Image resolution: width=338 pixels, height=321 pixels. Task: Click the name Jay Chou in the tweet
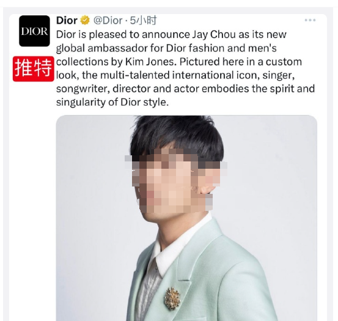214,35
